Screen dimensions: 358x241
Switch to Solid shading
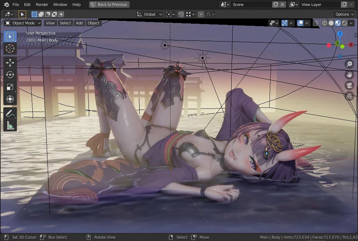click(331, 23)
